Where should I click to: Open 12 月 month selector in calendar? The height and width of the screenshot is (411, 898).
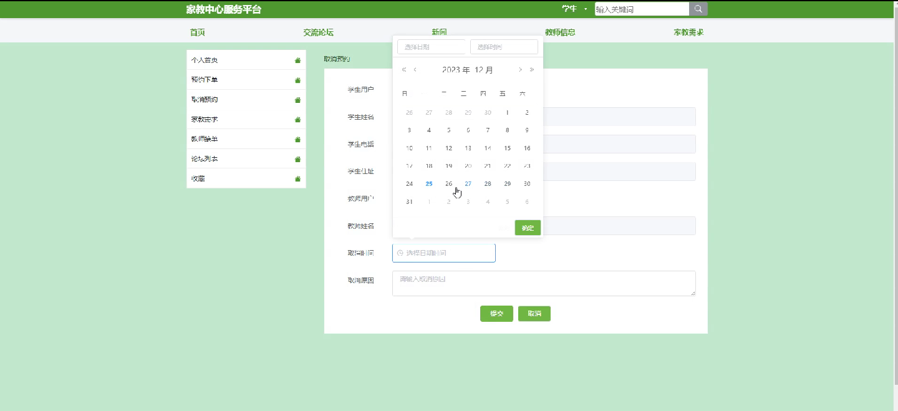click(484, 70)
